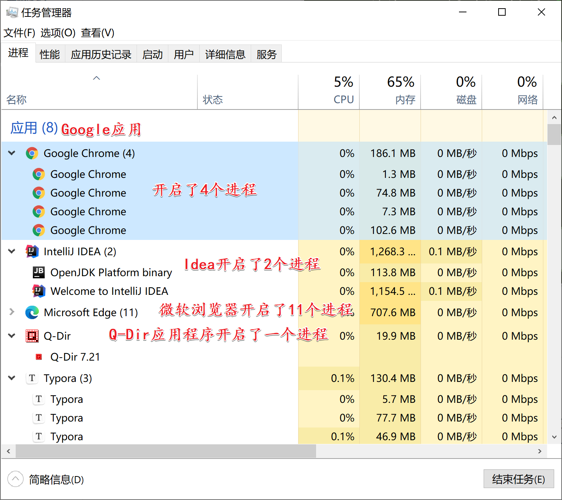Sort by the 磁盘 column header

pyautogui.click(x=451, y=92)
